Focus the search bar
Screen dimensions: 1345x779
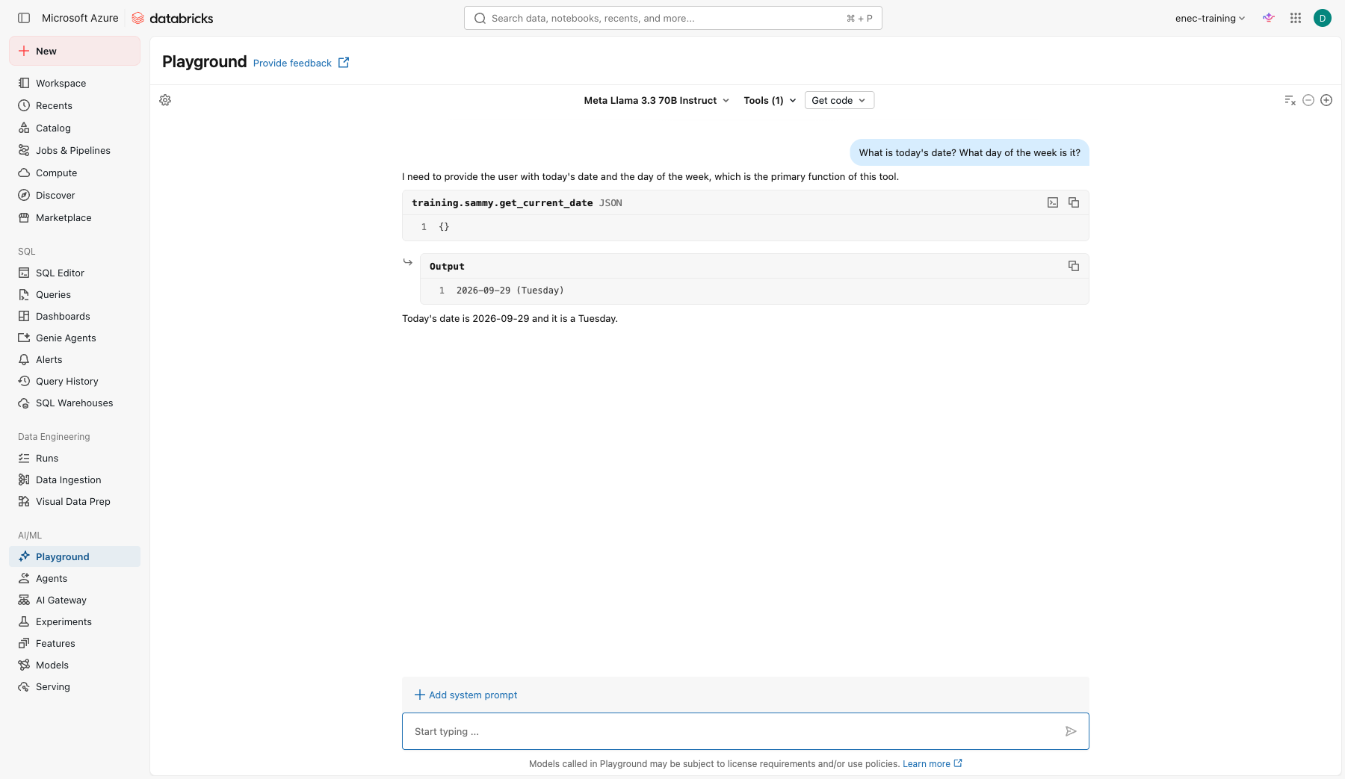[x=673, y=18]
